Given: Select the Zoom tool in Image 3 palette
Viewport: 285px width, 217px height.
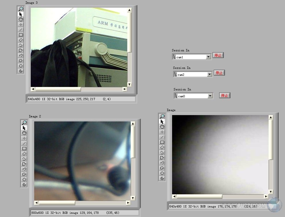Looking at the screenshot, I should 21,9.
